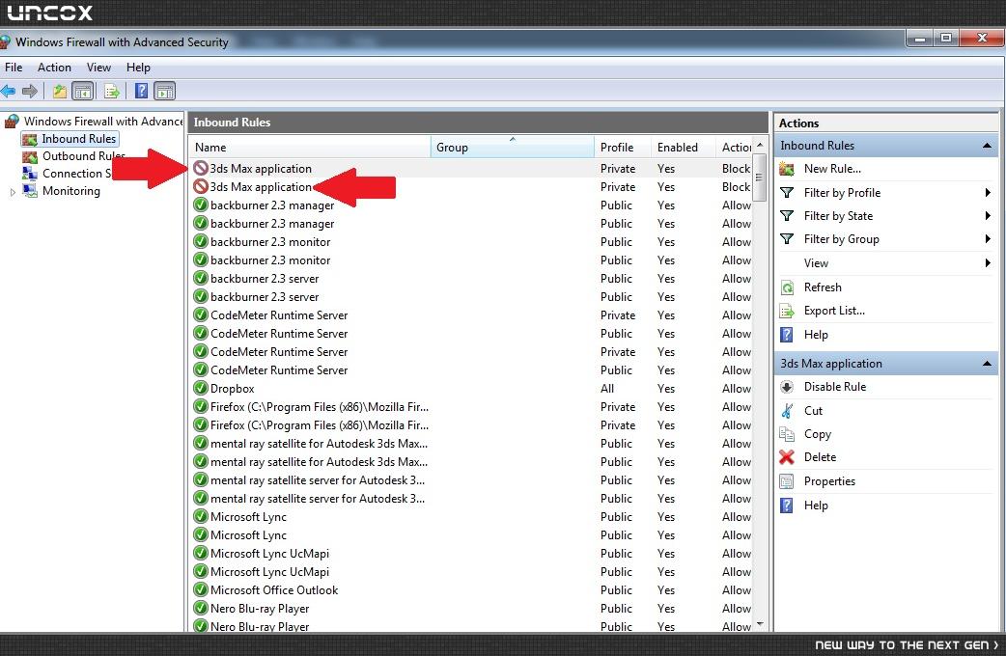Collapse the Inbound Rules actions section
The image size is (1006, 656).
pos(987,146)
